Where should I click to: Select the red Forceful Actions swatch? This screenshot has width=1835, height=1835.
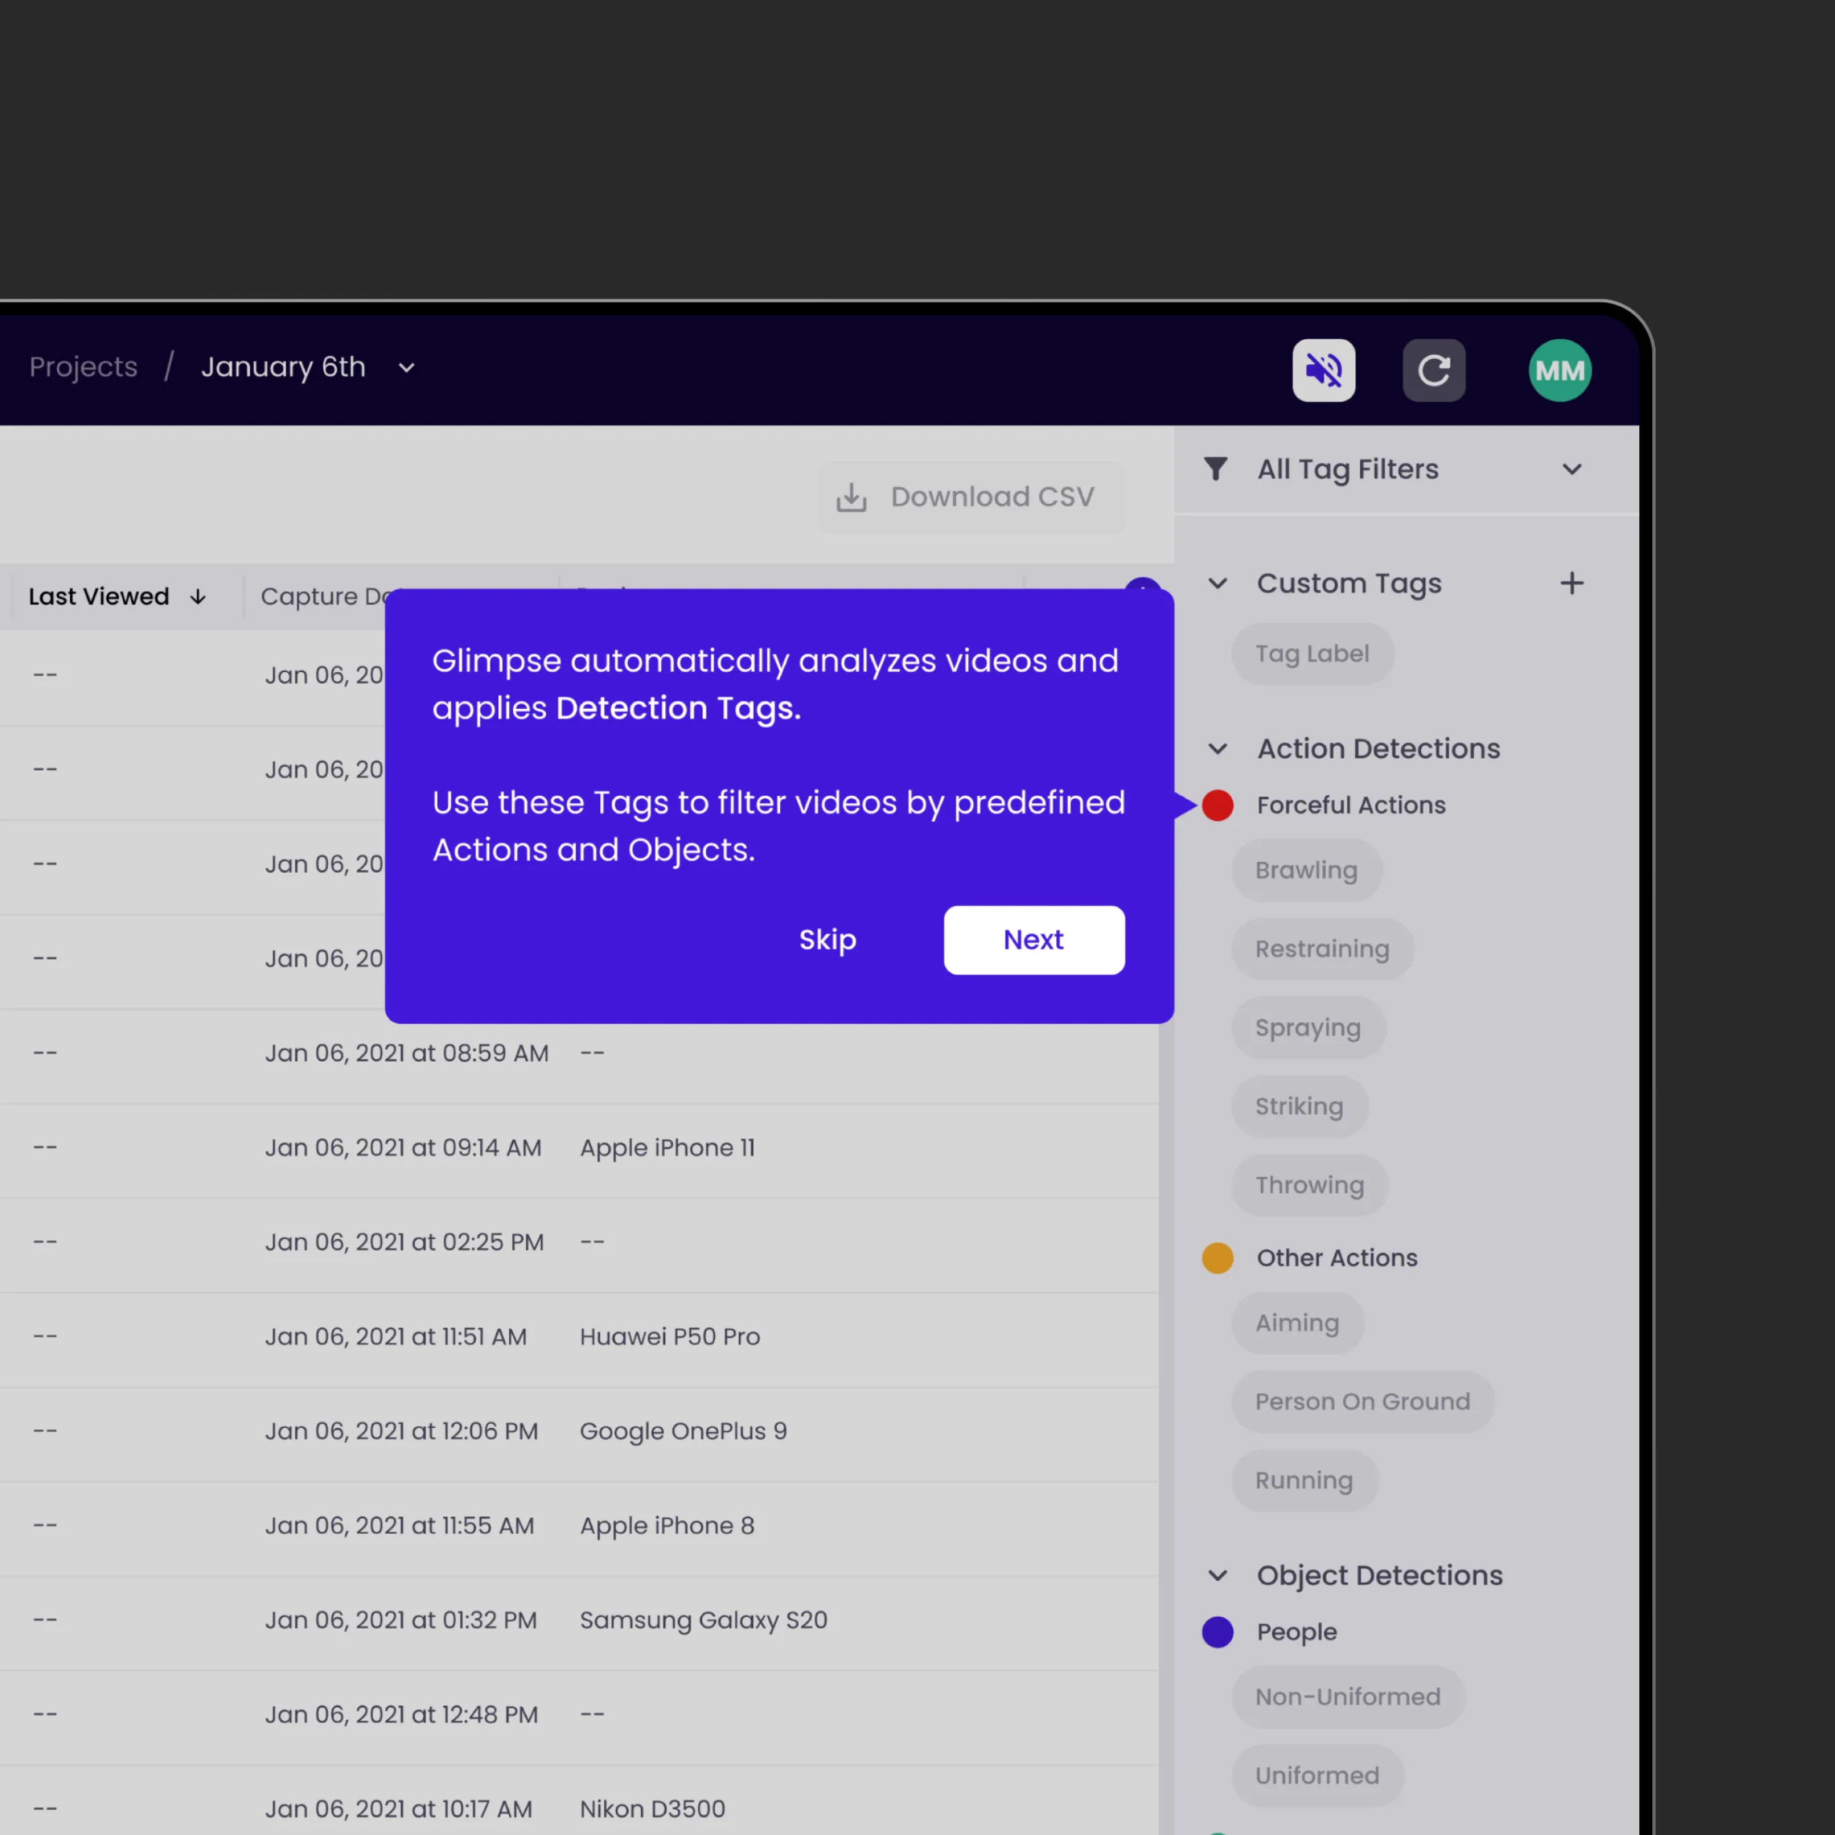pos(1218,805)
